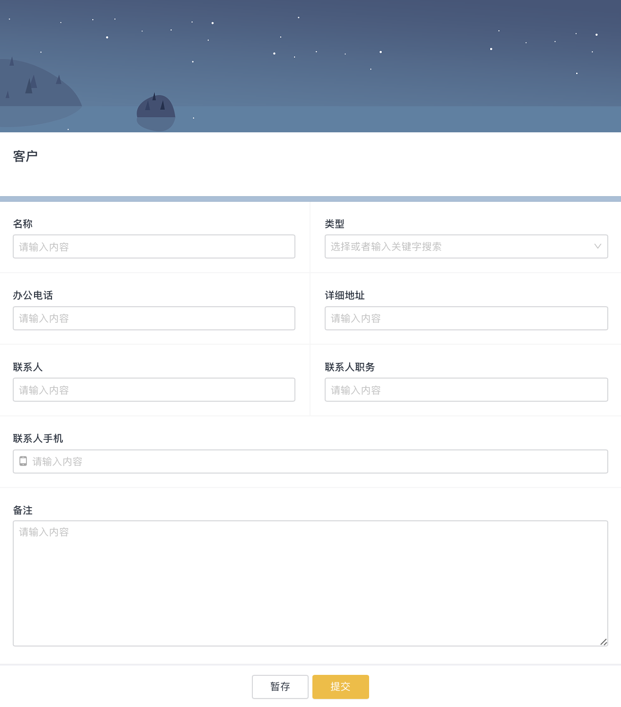
Task: Click the 联系人 field label
Action: tap(28, 367)
